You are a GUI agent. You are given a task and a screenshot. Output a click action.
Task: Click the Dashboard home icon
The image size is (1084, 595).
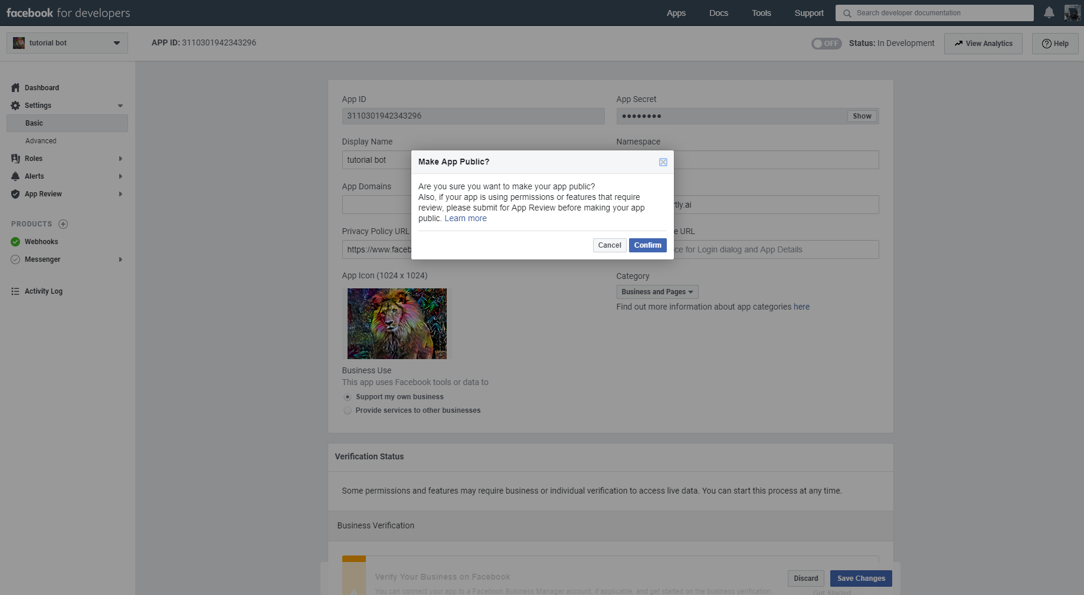tap(15, 87)
